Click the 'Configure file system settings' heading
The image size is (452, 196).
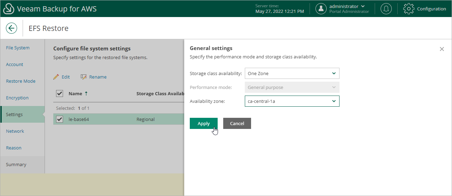(x=92, y=49)
